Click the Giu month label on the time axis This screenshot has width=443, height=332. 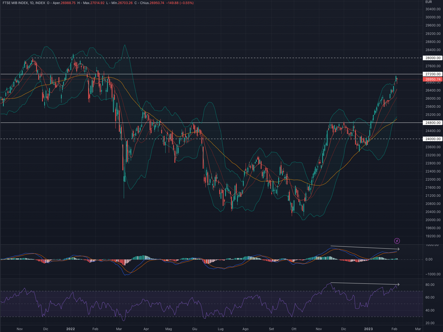pos(195,329)
